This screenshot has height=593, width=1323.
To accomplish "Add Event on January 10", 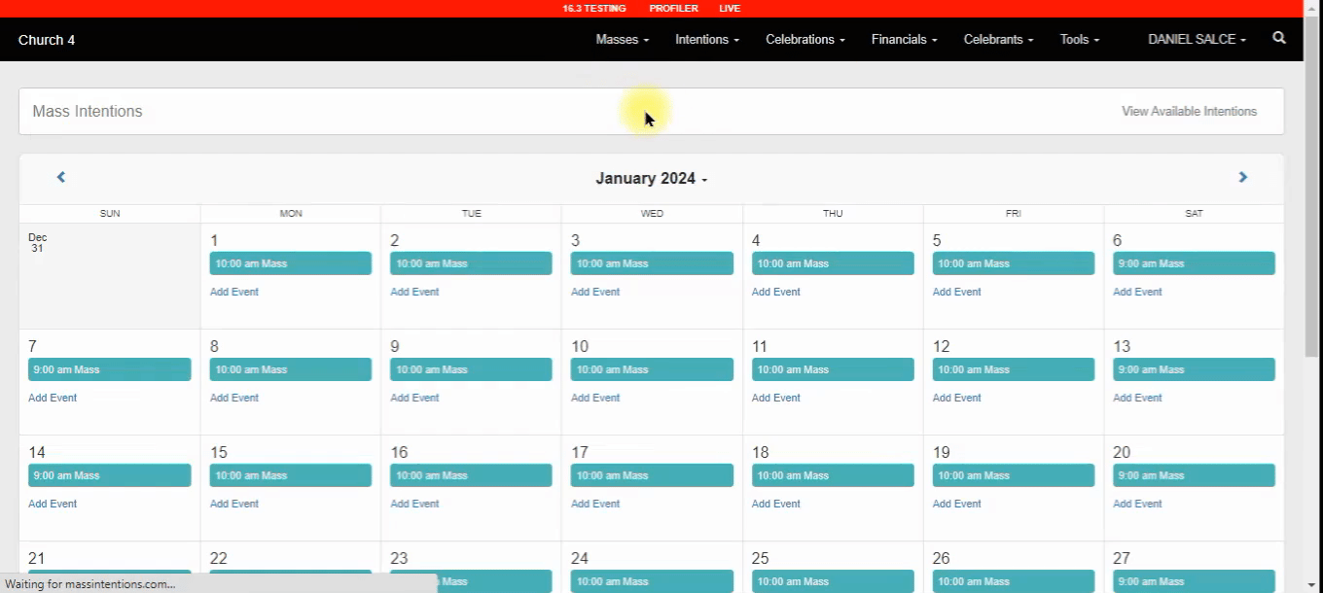I will pos(595,398).
